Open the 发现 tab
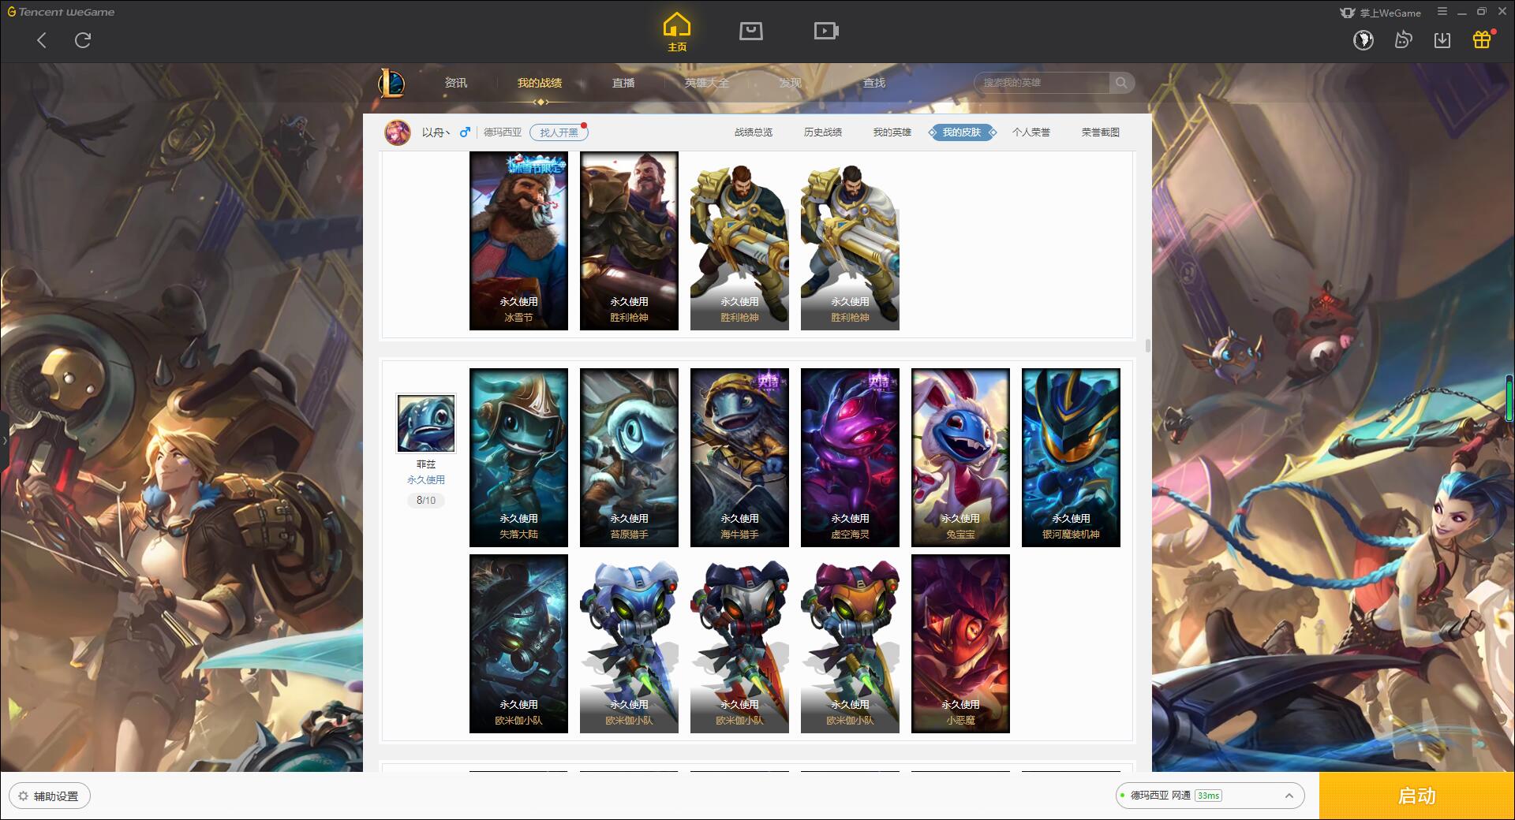 (x=791, y=83)
